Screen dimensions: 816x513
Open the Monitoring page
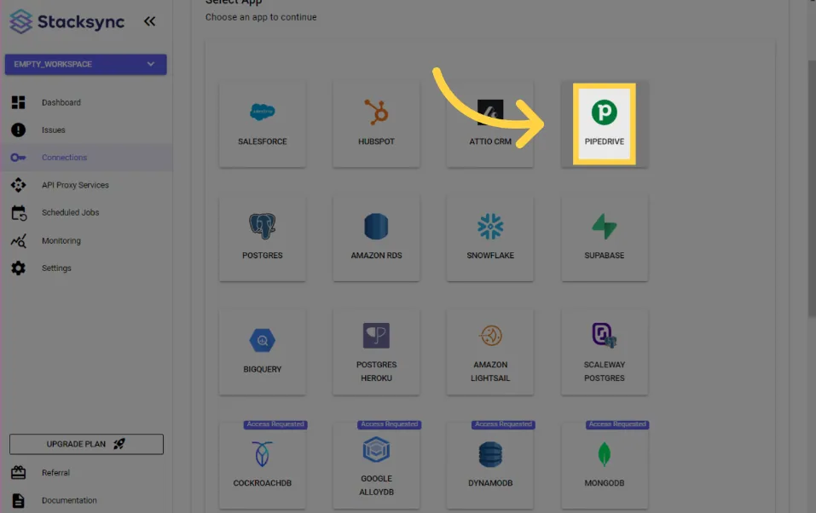61,240
